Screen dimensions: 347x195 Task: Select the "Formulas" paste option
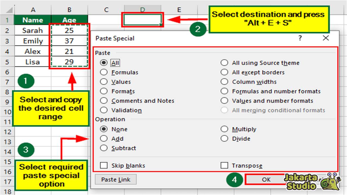click(104, 72)
